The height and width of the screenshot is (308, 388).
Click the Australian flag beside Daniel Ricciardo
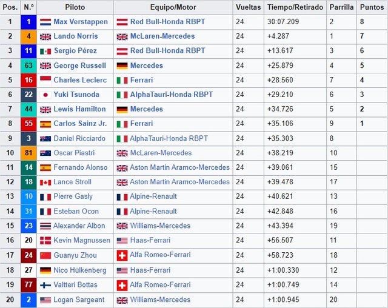tap(45, 139)
